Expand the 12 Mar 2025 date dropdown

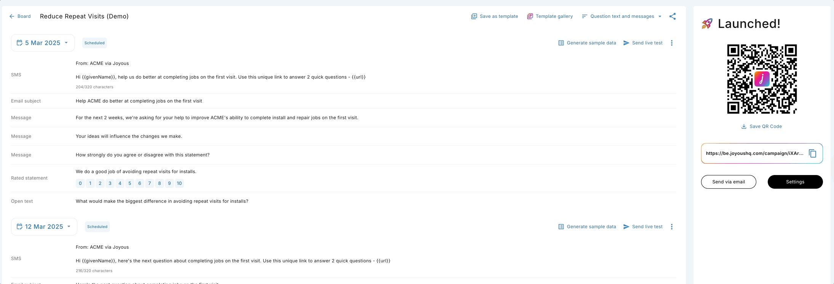(x=69, y=227)
